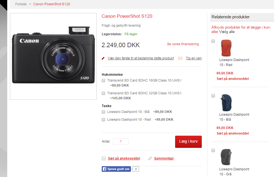Open the Canon PowerShot S120 product image
Image resolution: width=276 pixels, height=177 pixels.
pos(53,56)
